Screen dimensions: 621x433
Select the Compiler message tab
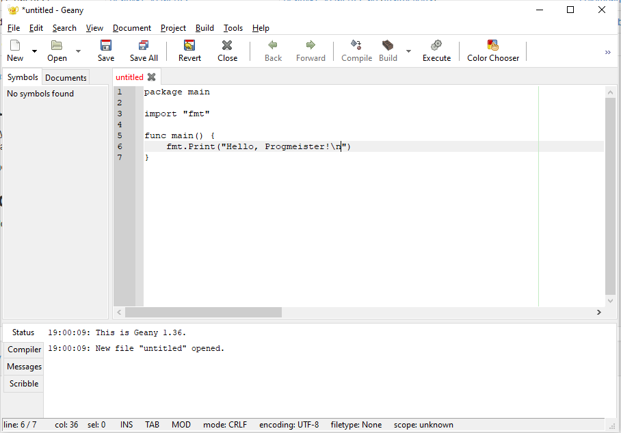click(x=24, y=350)
